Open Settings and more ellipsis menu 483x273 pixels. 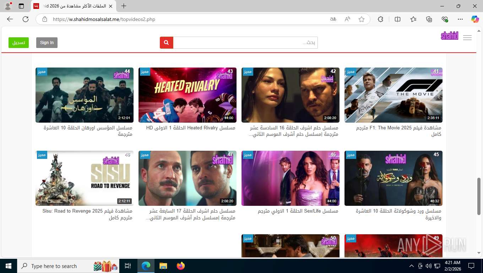point(460,19)
